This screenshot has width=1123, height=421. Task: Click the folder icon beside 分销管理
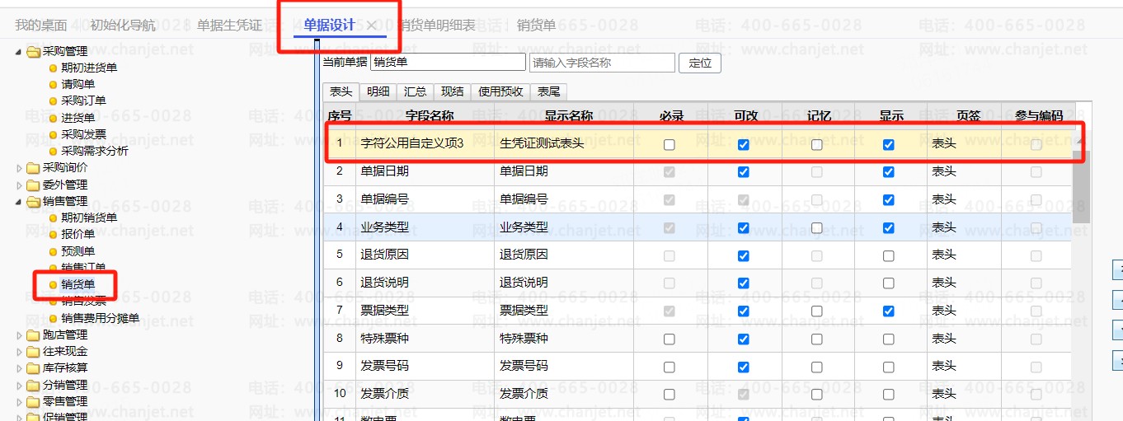click(x=34, y=385)
